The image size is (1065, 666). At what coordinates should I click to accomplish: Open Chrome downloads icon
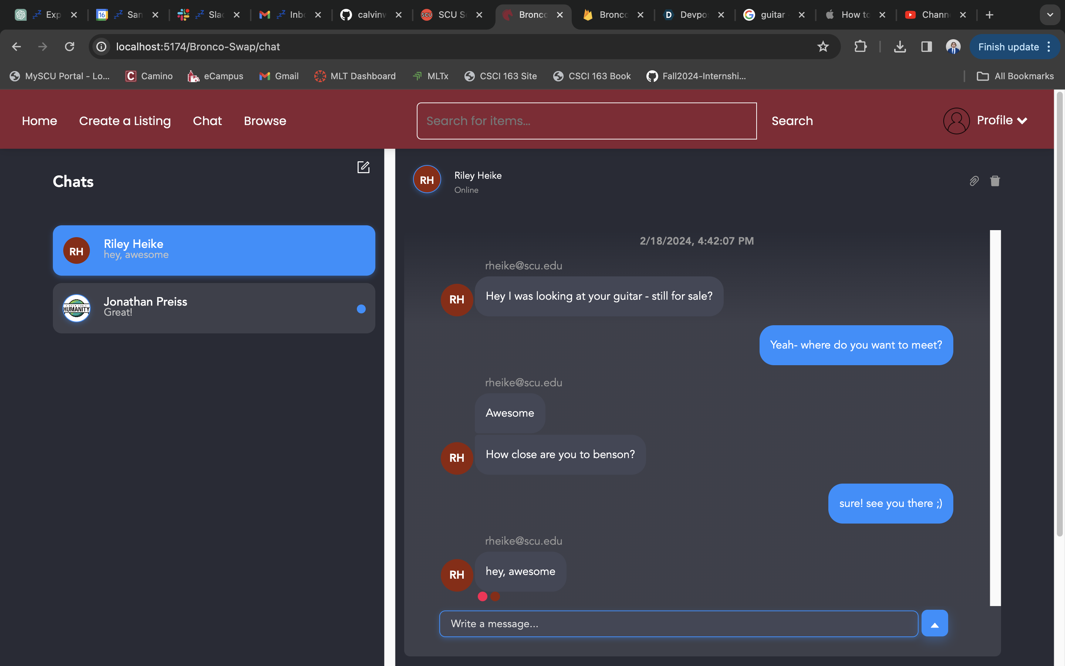900,47
